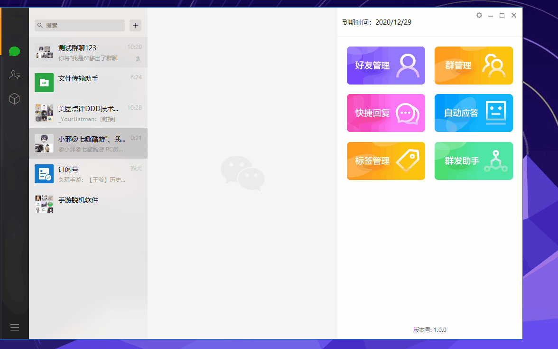This screenshot has height=349, width=558.
Task: Open settings gear in plugin panel
Action: [479, 15]
